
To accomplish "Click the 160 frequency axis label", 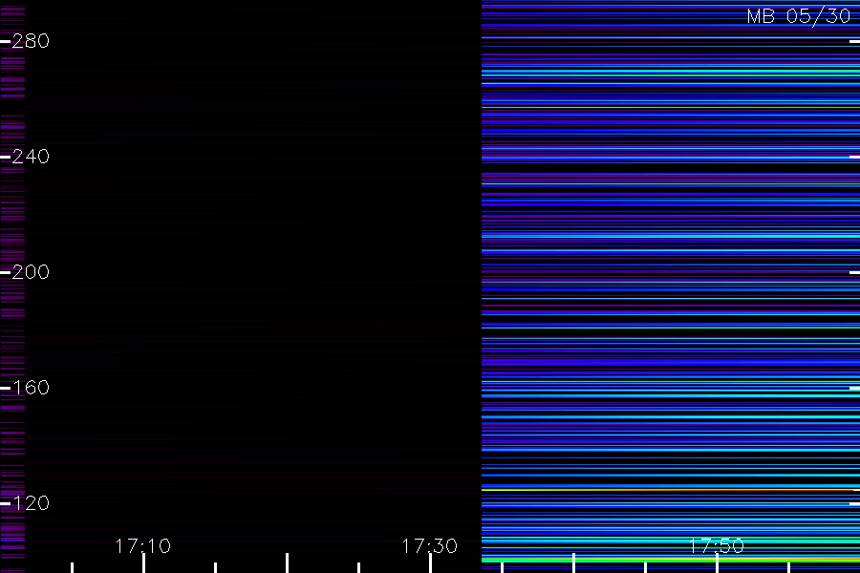I will tap(31, 388).
